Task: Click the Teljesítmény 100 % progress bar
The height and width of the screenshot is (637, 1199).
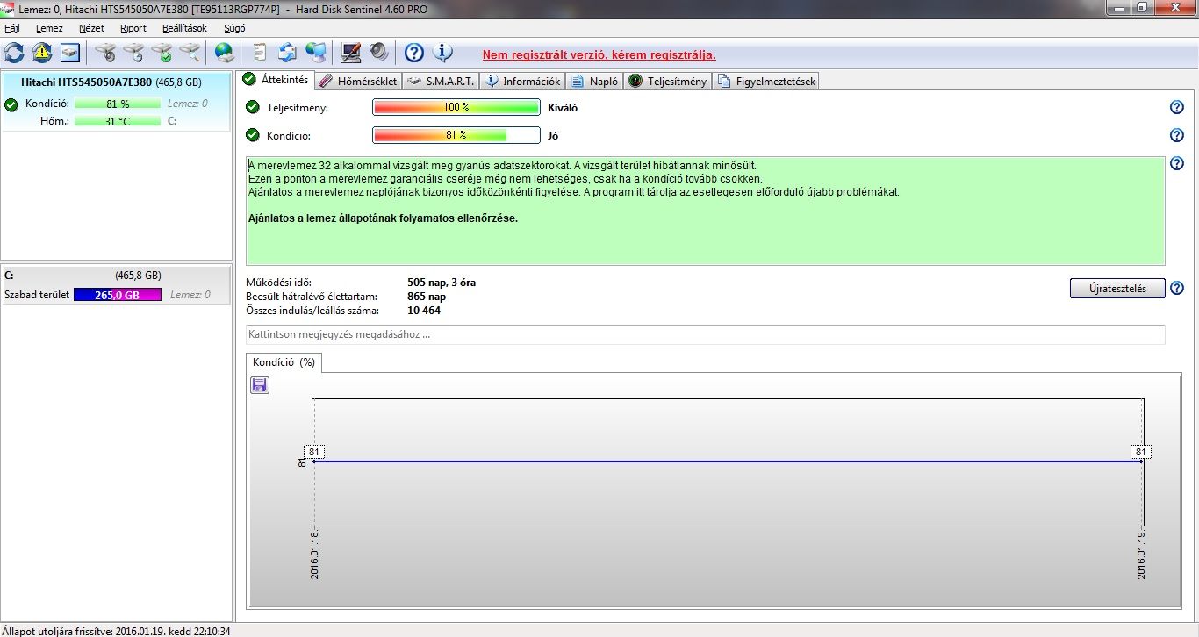Action: 456,107
